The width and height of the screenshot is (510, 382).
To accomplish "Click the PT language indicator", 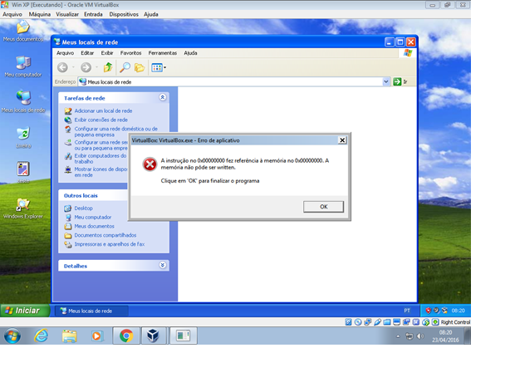I will pos(407,311).
